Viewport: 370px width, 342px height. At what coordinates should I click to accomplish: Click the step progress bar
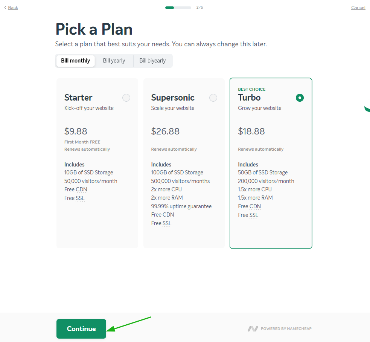point(178,8)
